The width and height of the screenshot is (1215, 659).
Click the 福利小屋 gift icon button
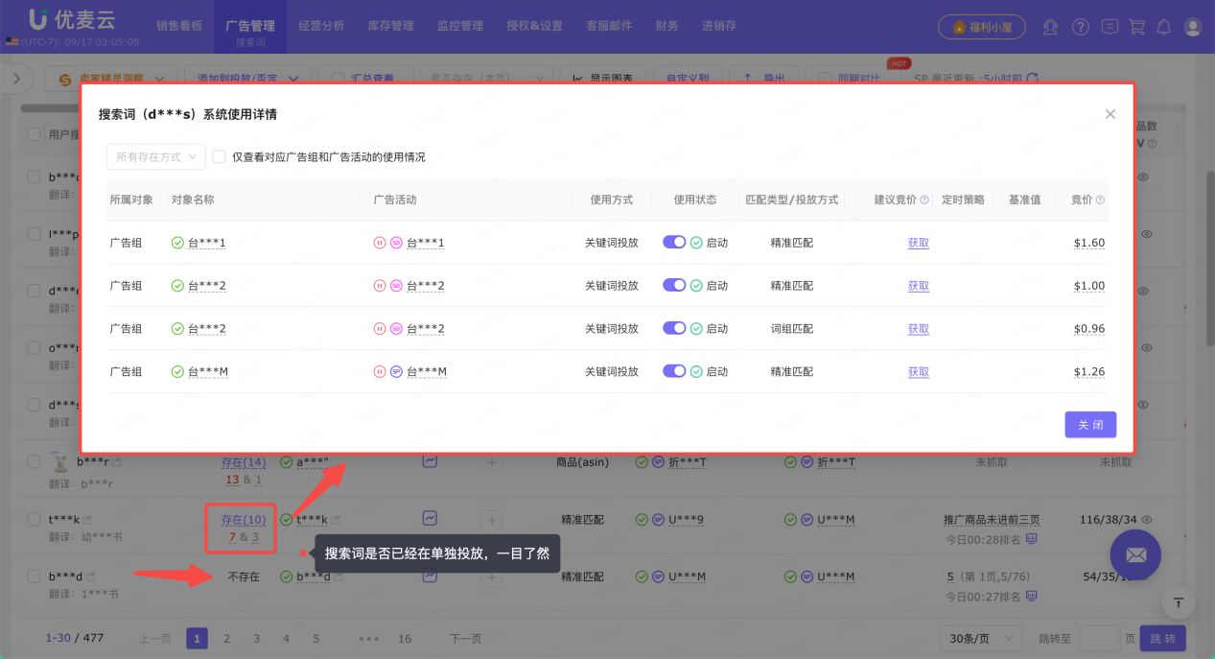point(981,27)
